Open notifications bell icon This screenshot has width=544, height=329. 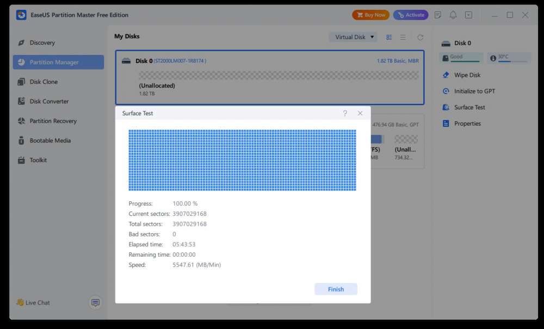[453, 15]
